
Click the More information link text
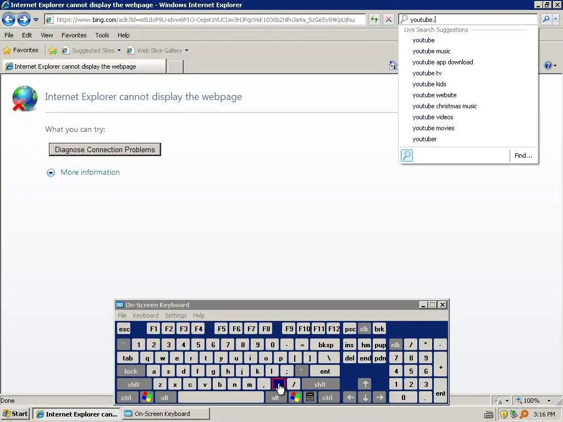click(x=90, y=172)
